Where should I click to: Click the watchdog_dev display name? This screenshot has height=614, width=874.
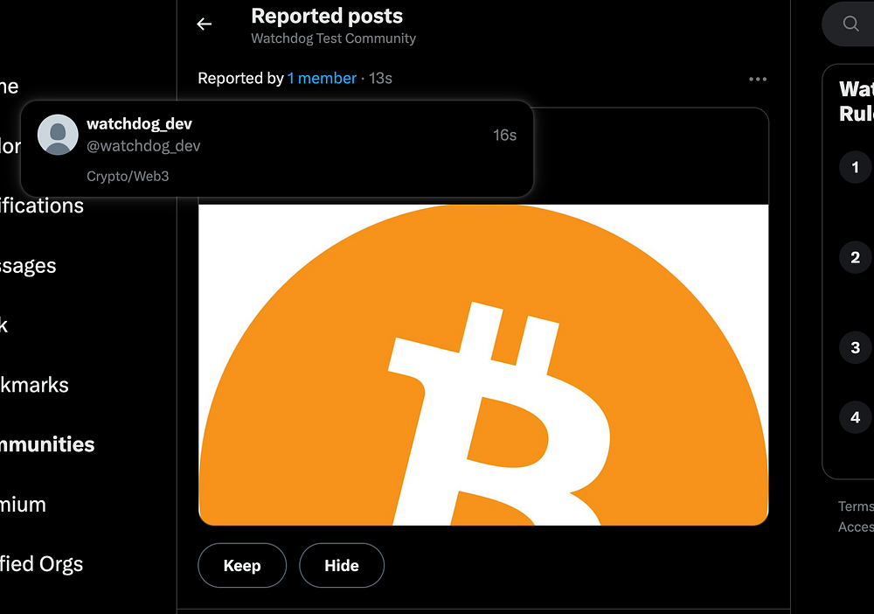139,124
